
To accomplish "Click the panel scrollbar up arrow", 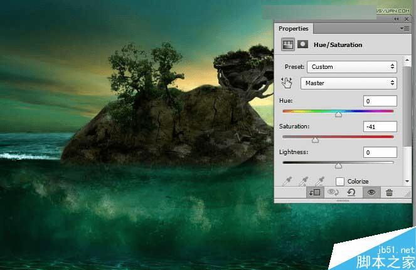I will (407, 60).
